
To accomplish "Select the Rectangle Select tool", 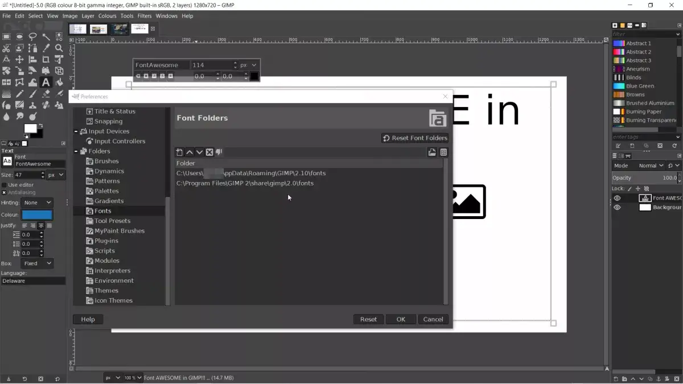I will pyautogui.click(x=6, y=36).
